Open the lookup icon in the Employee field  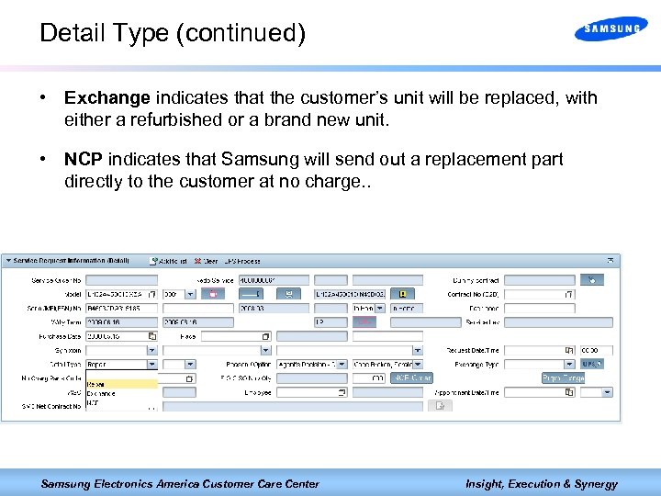342,393
